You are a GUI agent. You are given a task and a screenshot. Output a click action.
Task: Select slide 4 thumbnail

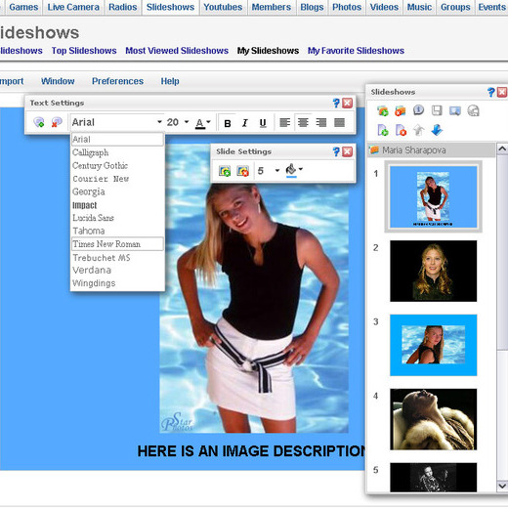(x=433, y=419)
